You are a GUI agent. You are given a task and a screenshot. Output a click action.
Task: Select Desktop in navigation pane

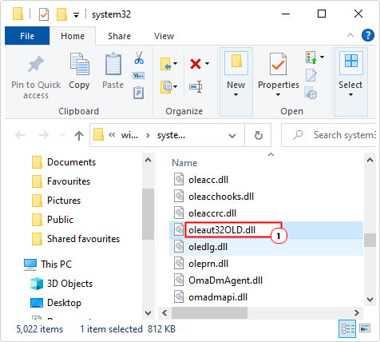[x=64, y=303]
